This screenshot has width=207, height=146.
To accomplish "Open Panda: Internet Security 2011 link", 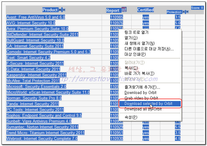I will 33,104.
